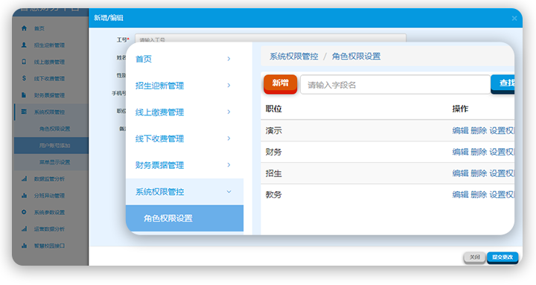Focus the 请输入字段名 search field
The width and height of the screenshot is (536, 285).
pos(395,84)
